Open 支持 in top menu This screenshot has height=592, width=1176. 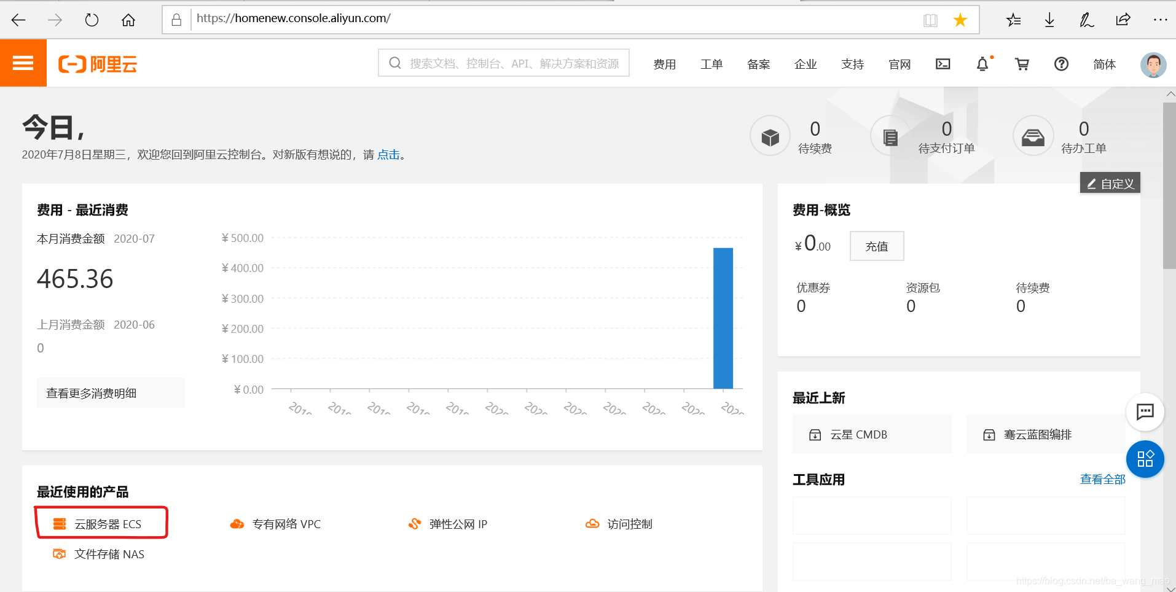(x=852, y=64)
